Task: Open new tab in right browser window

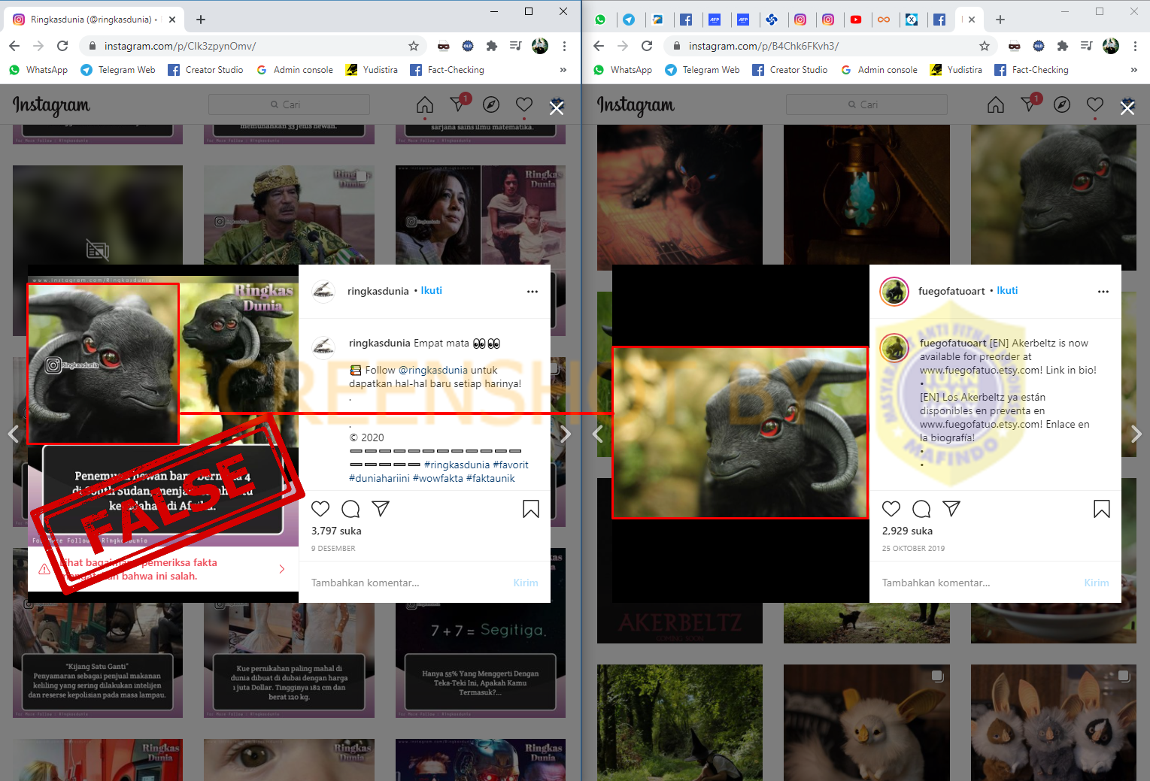Action: pos(1000,20)
